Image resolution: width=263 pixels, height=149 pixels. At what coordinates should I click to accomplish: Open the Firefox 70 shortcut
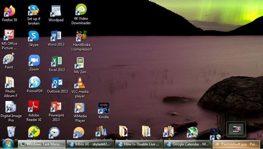10,13
